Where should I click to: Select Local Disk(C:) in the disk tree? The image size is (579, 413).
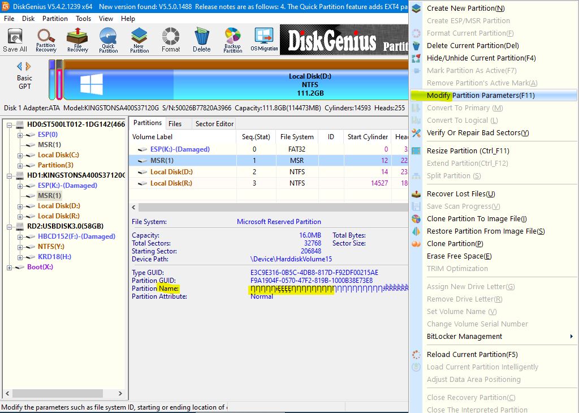click(58, 155)
